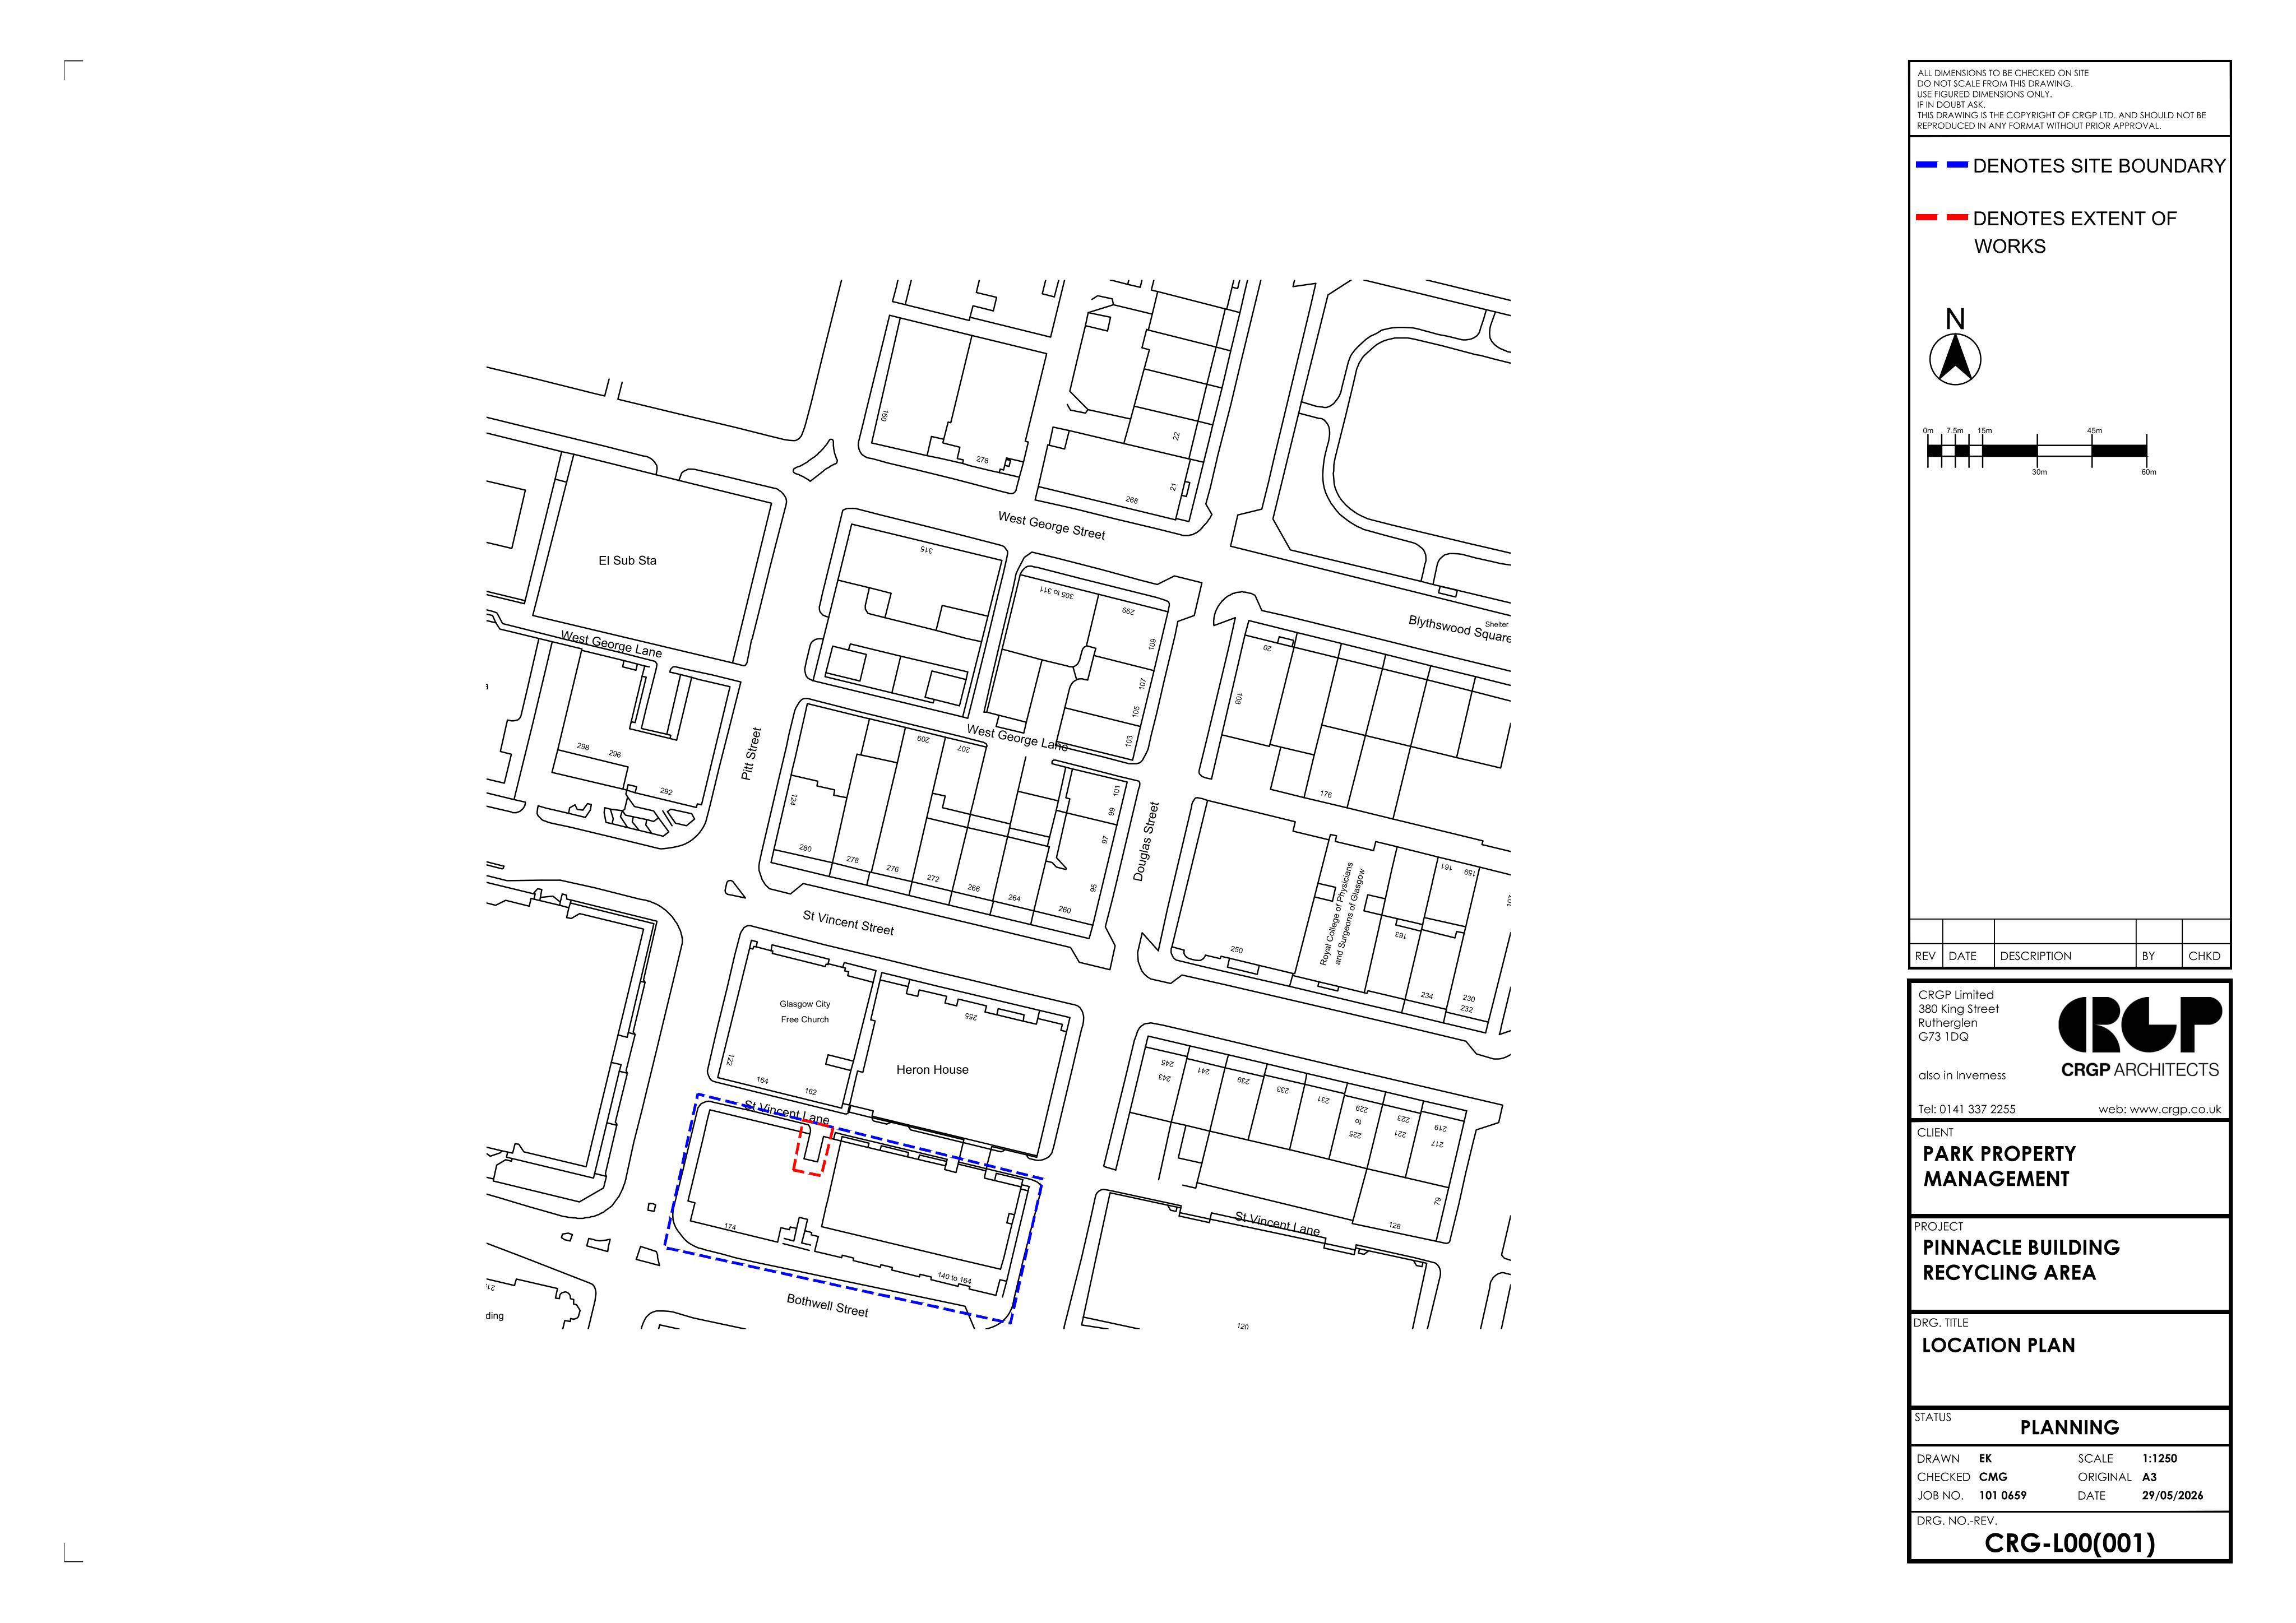Click the 'Blythswood Square' label

(1459, 629)
